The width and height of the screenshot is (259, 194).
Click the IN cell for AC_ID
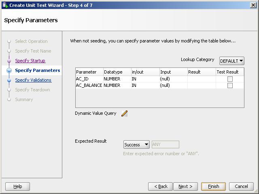coord(145,79)
